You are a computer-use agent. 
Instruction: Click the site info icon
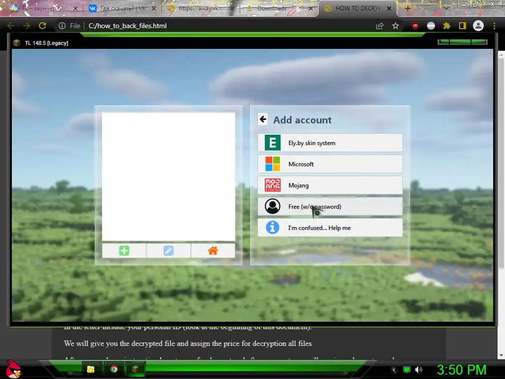pos(62,26)
